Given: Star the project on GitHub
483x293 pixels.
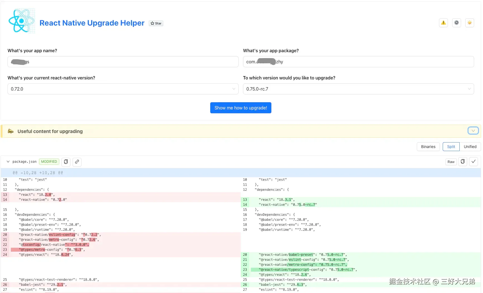Looking at the screenshot, I should coord(156,23).
